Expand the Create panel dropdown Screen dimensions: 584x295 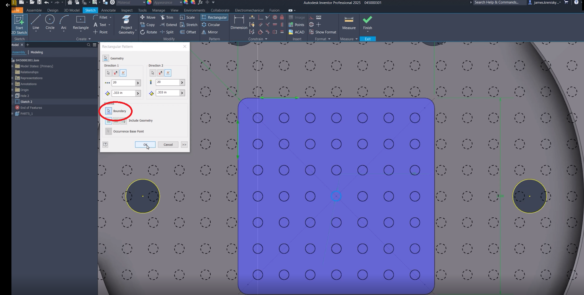point(89,39)
